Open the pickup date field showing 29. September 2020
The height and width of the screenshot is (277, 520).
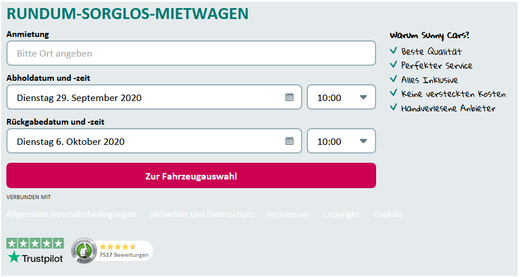point(144,98)
